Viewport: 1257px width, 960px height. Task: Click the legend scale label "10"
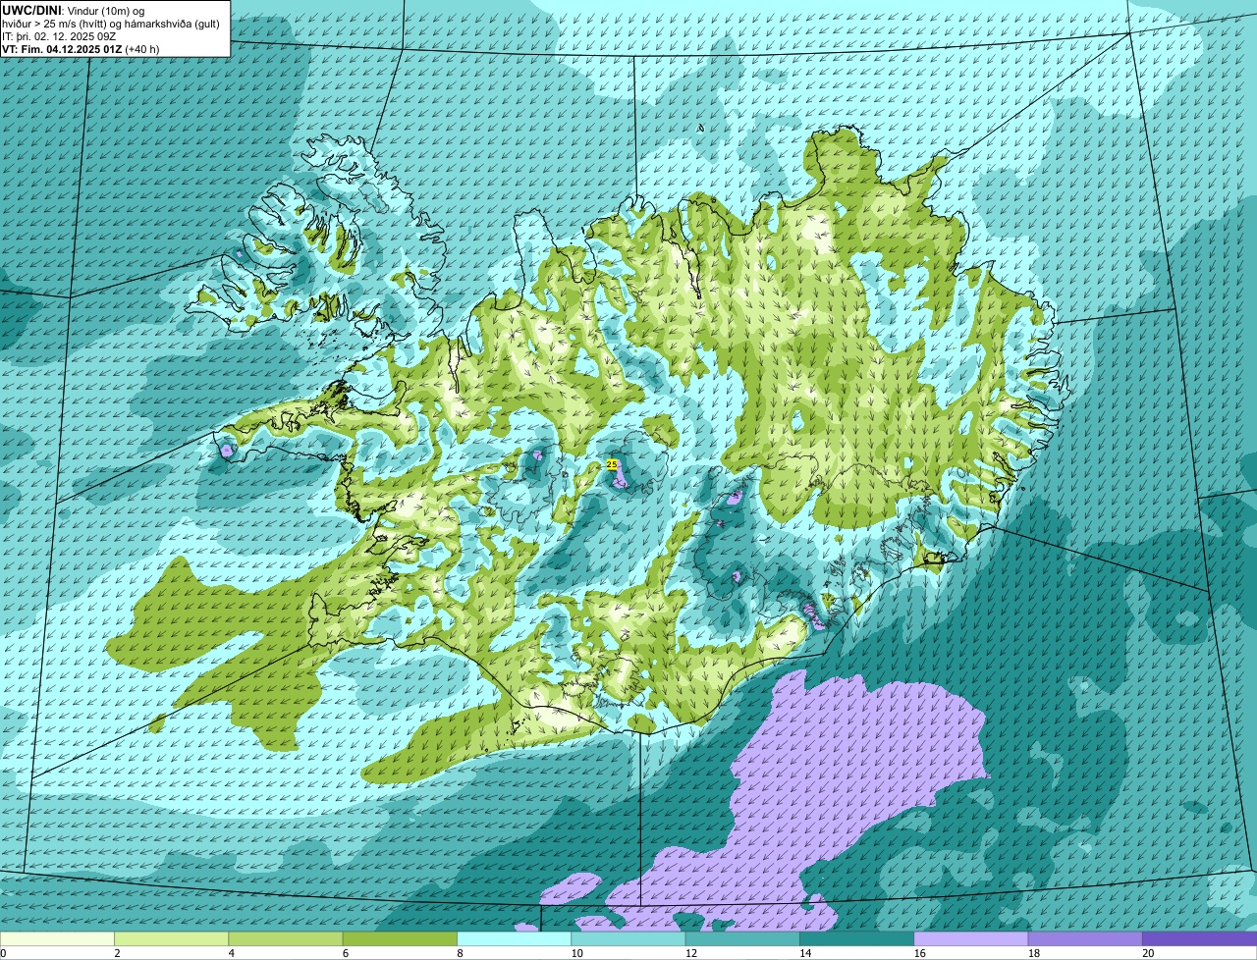pos(576,953)
